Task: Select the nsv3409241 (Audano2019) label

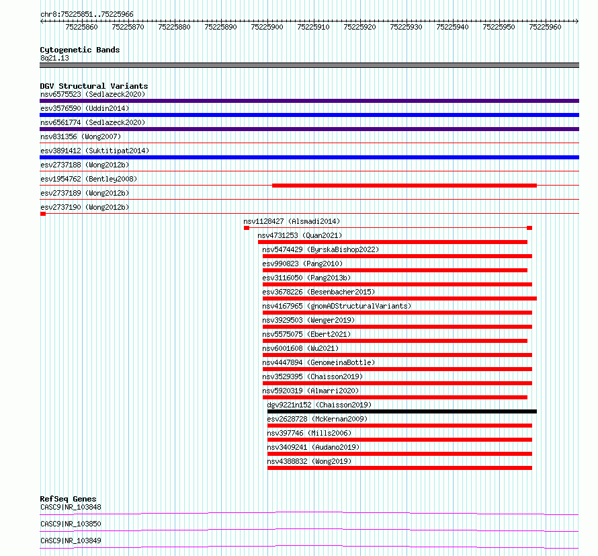Action: click(313, 447)
